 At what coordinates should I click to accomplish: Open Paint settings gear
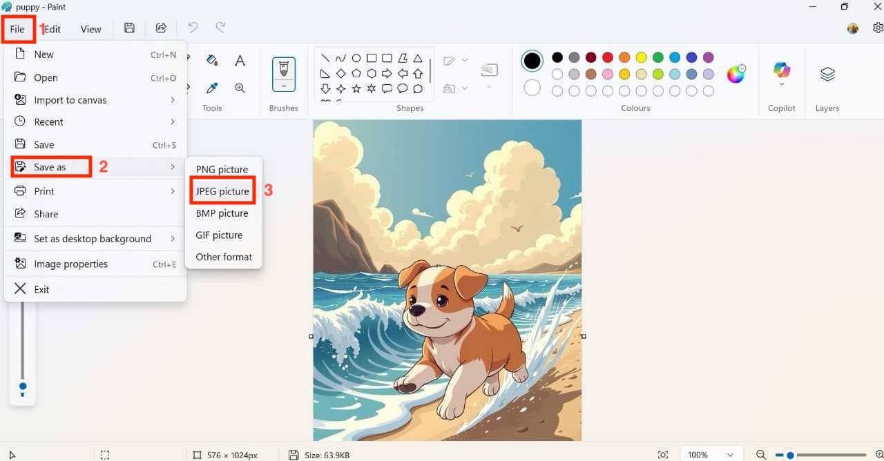(878, 28)
